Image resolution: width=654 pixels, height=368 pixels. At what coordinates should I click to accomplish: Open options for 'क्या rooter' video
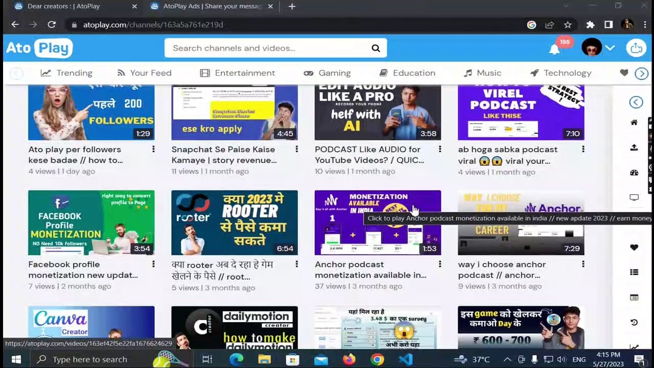coord(296,264)
